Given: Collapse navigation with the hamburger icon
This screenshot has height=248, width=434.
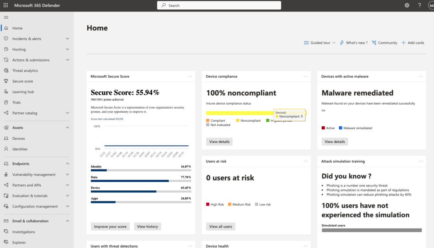Looking at the screenshot, I should click(x=6, y=17).
